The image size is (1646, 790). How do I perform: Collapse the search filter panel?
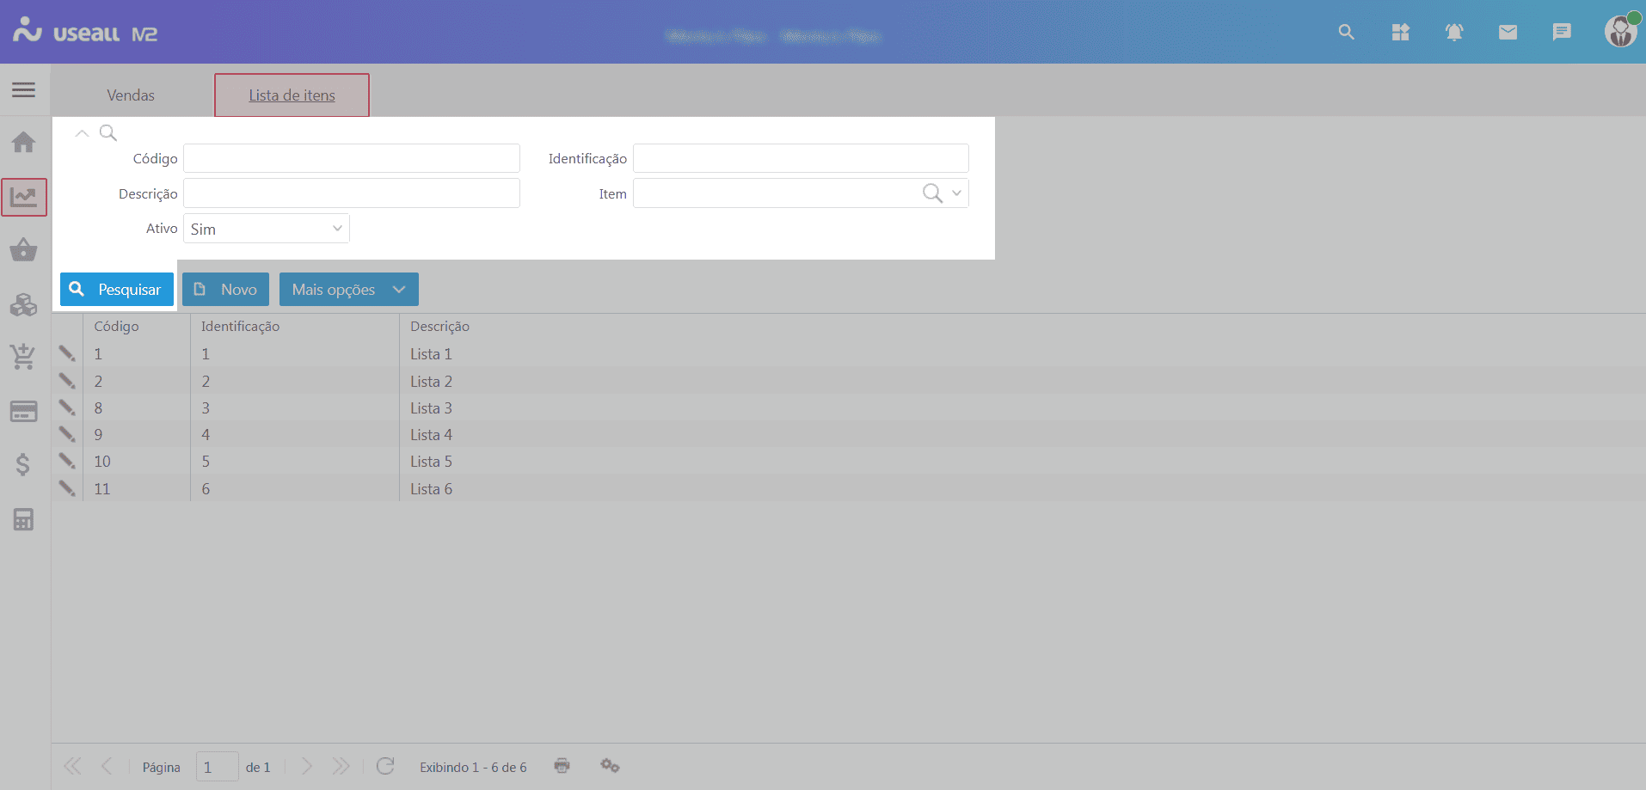pyautogui.click(x=82, y=133)
